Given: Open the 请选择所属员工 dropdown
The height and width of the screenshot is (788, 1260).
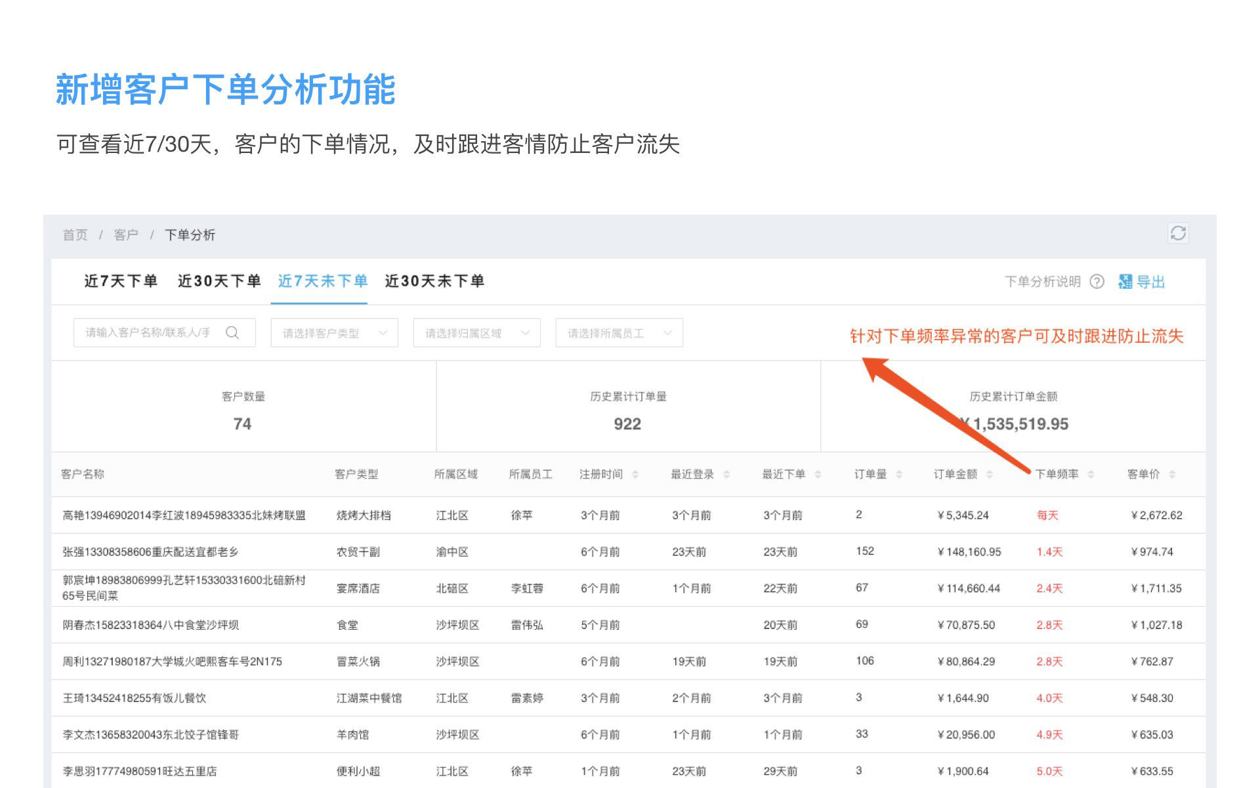Looking at the screenshot, I should click(619, 333).
